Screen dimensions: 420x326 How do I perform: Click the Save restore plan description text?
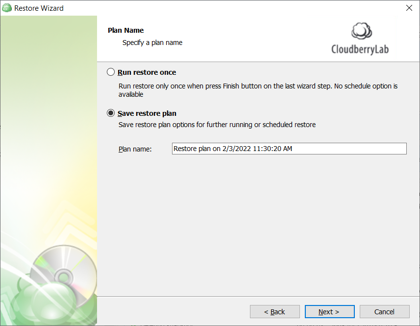coord(217,125)
